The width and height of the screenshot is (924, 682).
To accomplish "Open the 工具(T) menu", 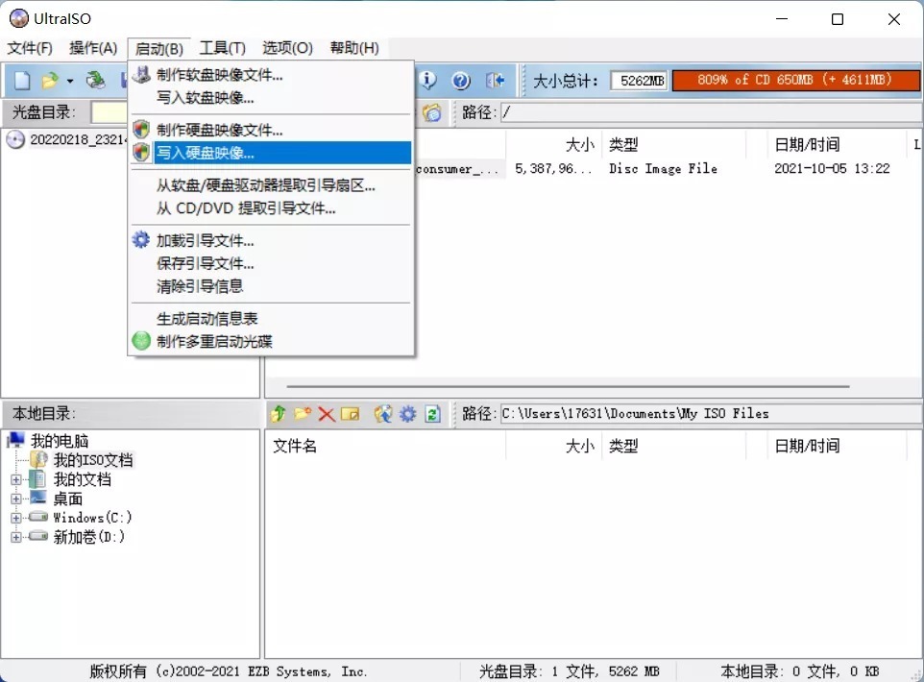I will pos(222,48).
